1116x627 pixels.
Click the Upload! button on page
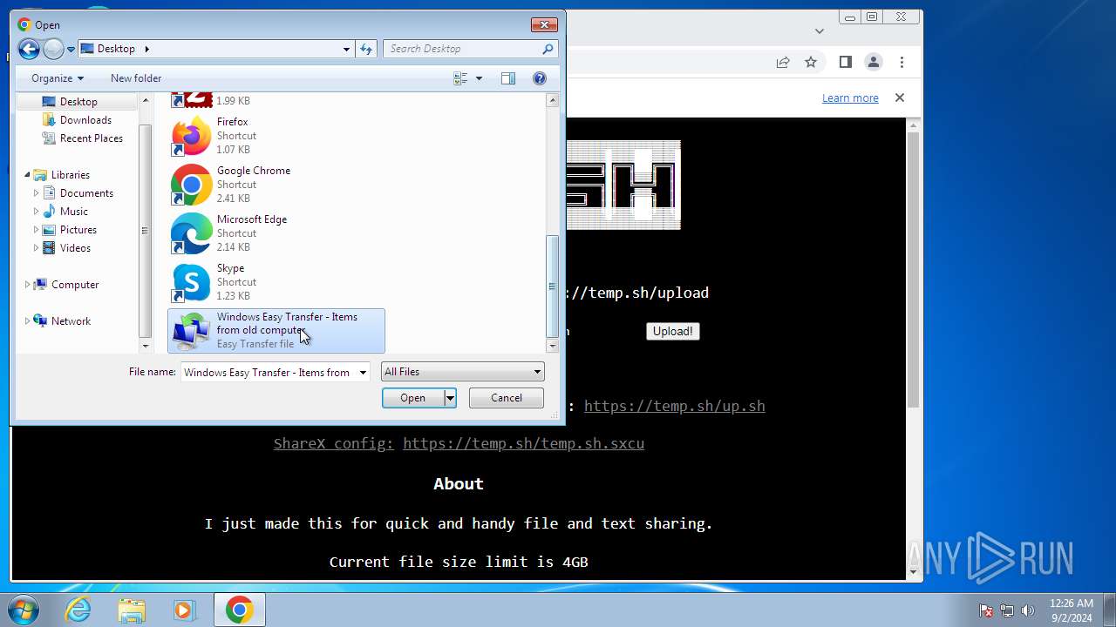(x=672, y=331)
